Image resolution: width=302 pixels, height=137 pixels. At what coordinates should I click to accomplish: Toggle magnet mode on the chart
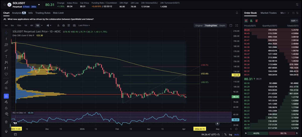(x=6, y=96)
